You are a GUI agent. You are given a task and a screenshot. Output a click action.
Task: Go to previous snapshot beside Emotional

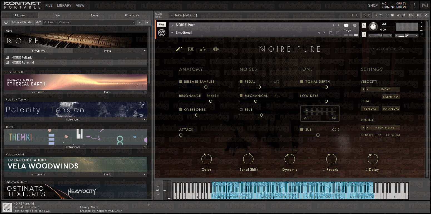pos(319,33)
